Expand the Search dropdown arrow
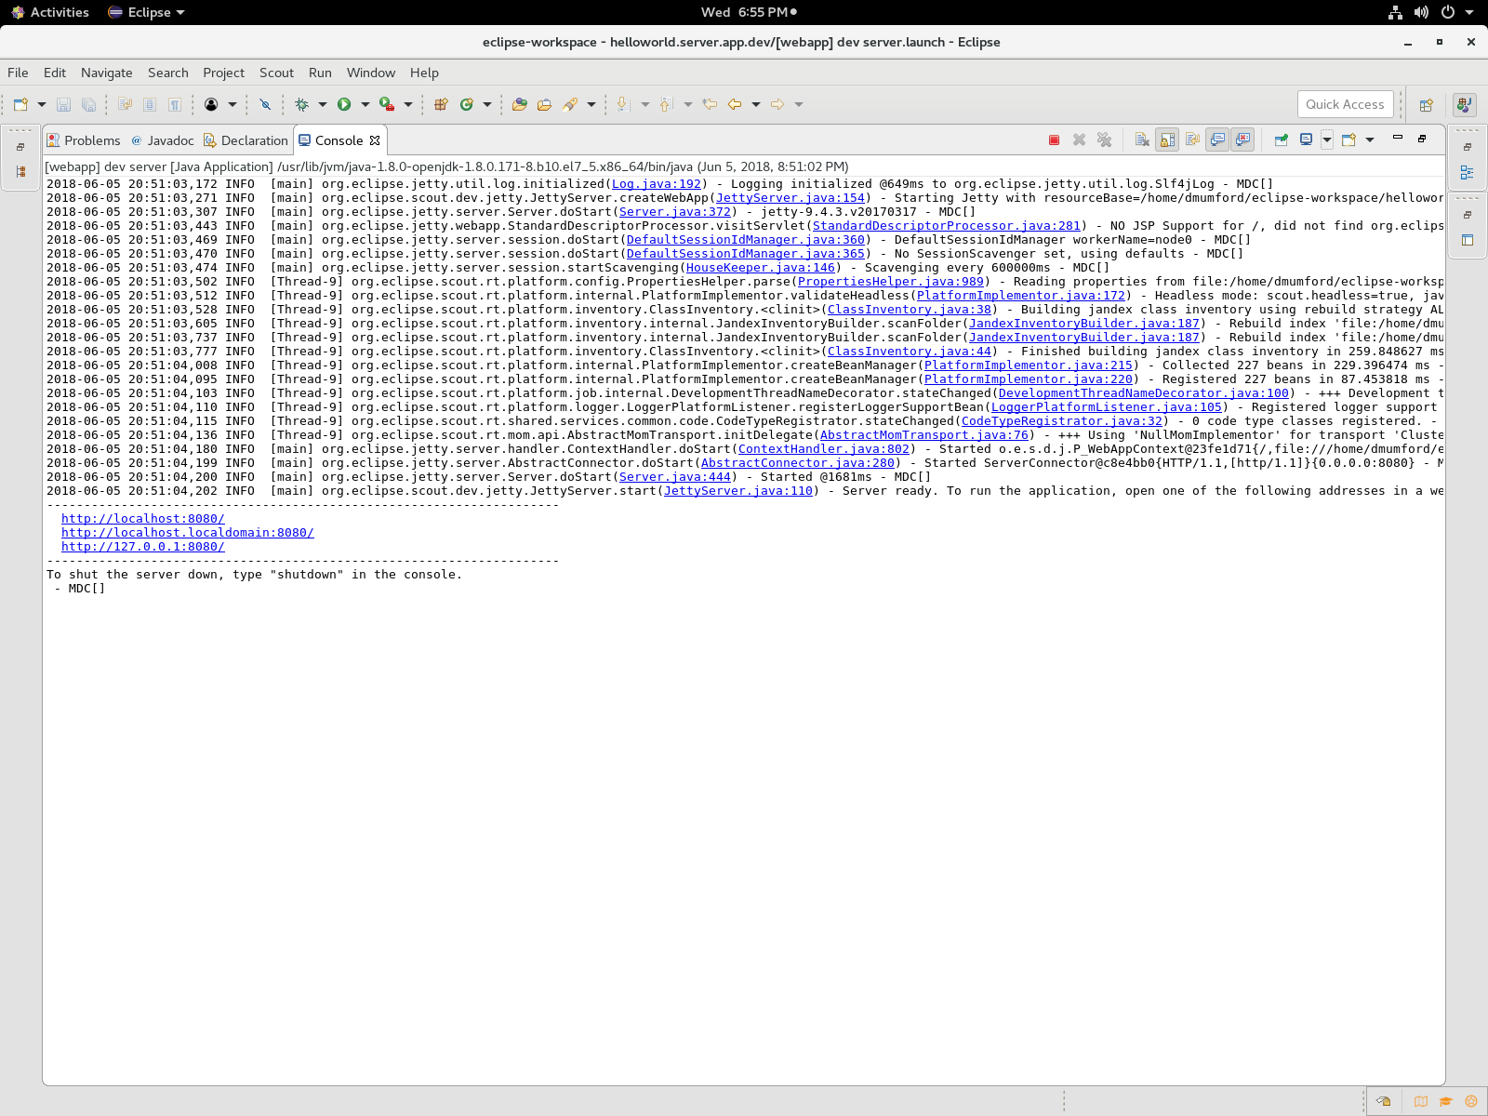 click(x=591, y=104)
